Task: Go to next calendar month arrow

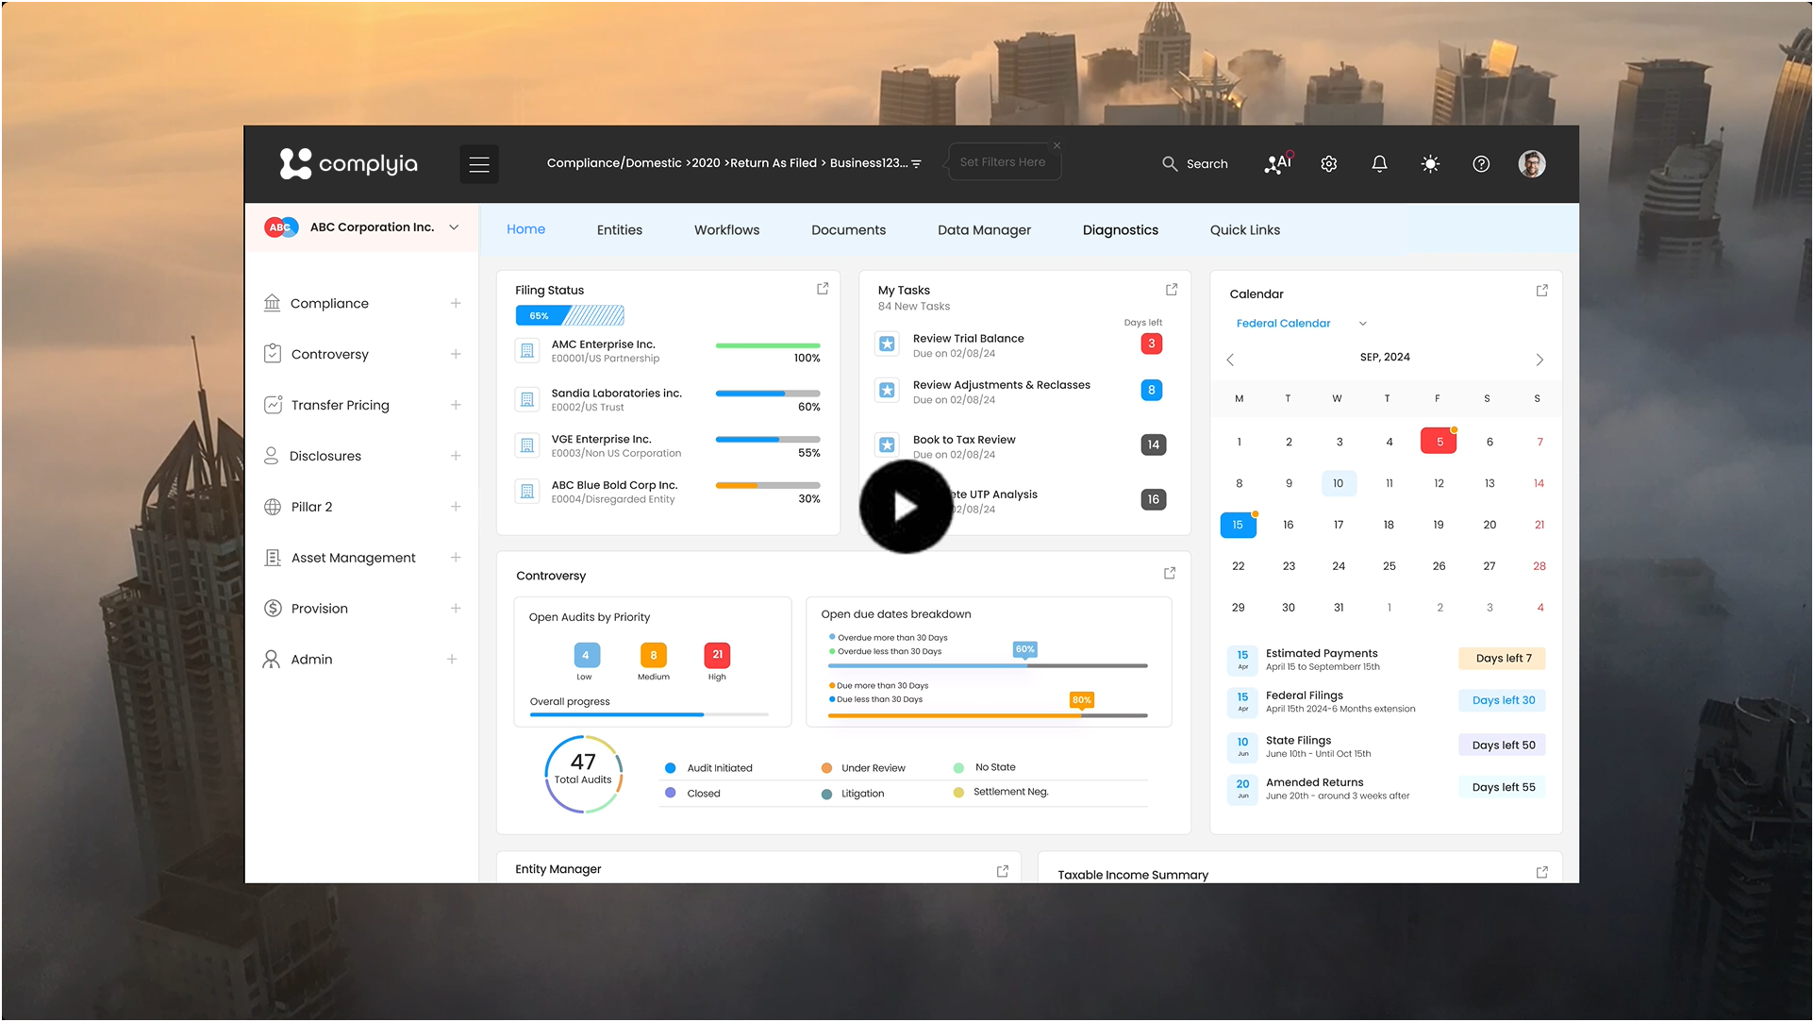Action: (x=1539, y=360)
